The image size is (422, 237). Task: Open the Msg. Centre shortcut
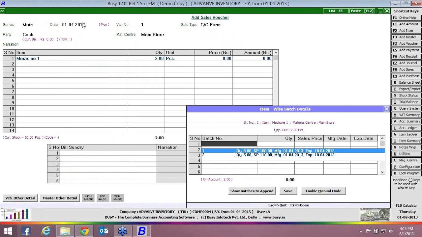pos(406,160)
